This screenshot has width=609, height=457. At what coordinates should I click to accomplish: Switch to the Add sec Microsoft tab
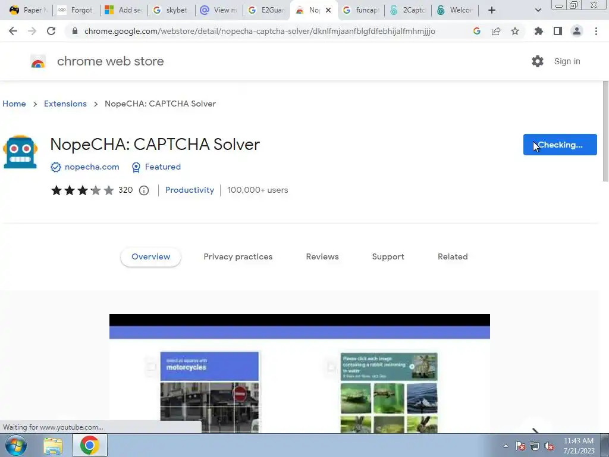124,10
